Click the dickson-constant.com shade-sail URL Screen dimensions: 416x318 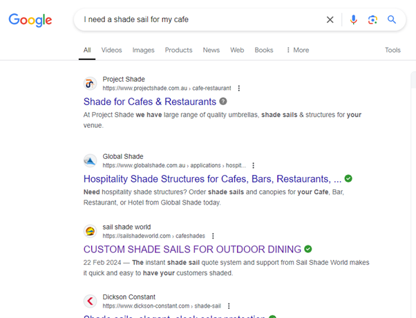click(x=162, y=306)
